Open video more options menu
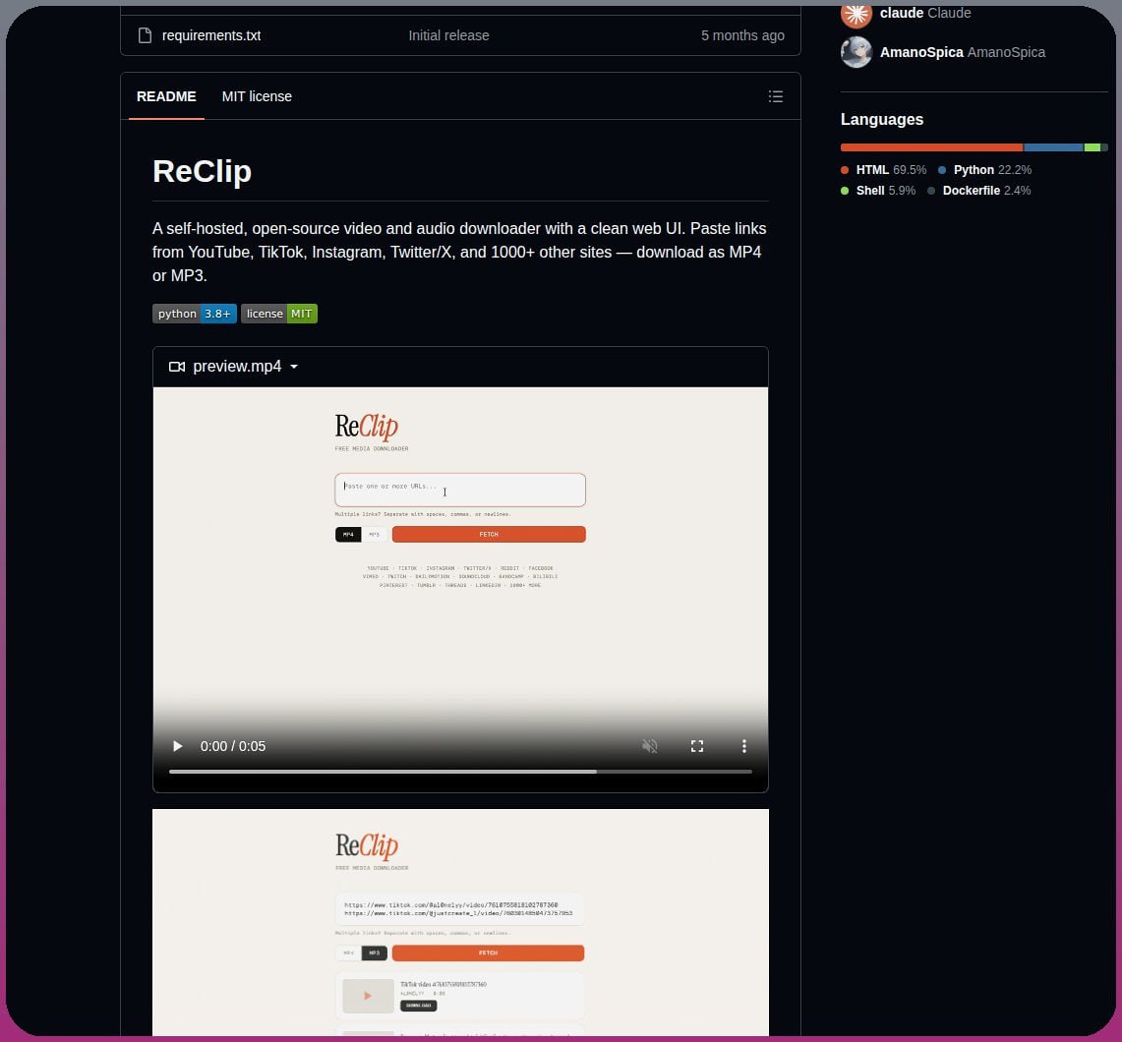Screen dimensions: 1122x1042 [x=744, y=746]
